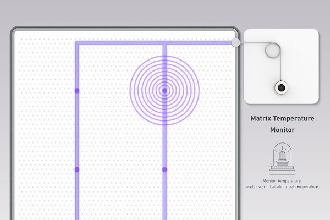Click the 'Matrix Temperature' heading text
The width and height of the screenshot is (330, 220).
tap(282, 118)
